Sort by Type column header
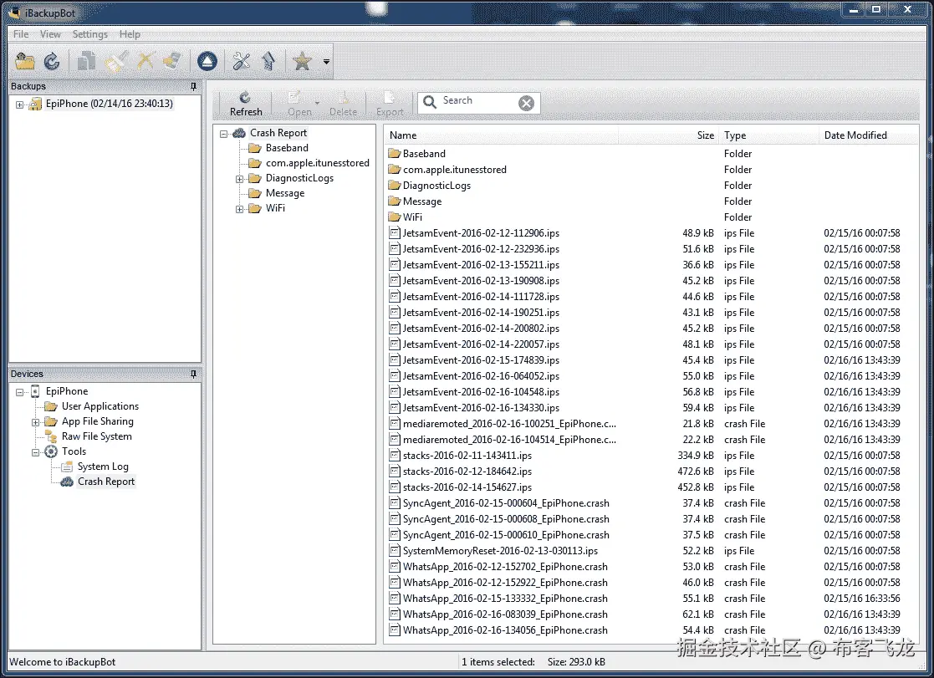Viewport: 934px width, 678px height. coord(768,135)
